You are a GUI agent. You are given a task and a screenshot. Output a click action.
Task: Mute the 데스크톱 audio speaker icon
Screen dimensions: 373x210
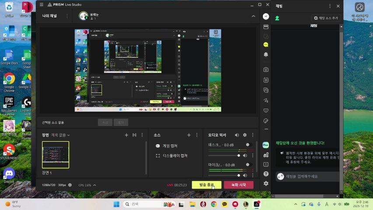[x=245, y=155]
